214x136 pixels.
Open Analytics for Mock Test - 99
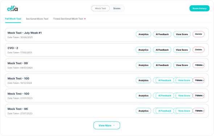[143, 65]
